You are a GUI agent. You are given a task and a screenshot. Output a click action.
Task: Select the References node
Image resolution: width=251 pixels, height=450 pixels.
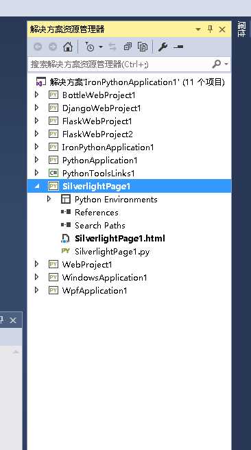[97, 213]
